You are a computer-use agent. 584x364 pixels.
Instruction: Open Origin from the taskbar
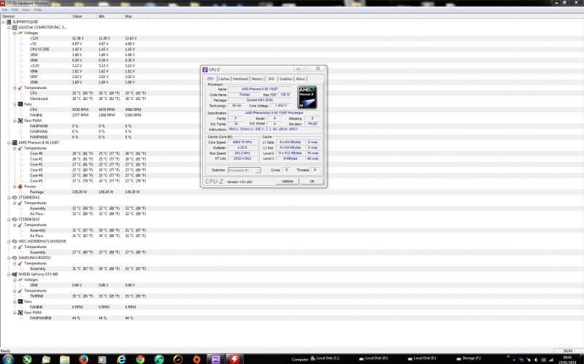coord(196,359)
